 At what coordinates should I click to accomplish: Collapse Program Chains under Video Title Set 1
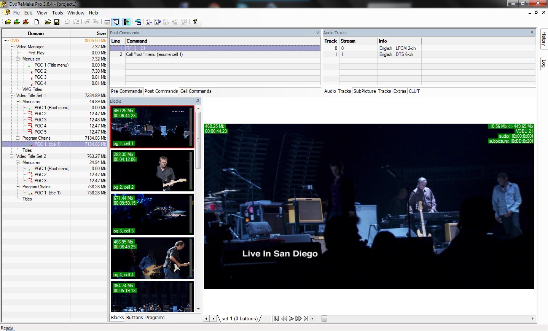click(x=18, y=138)
